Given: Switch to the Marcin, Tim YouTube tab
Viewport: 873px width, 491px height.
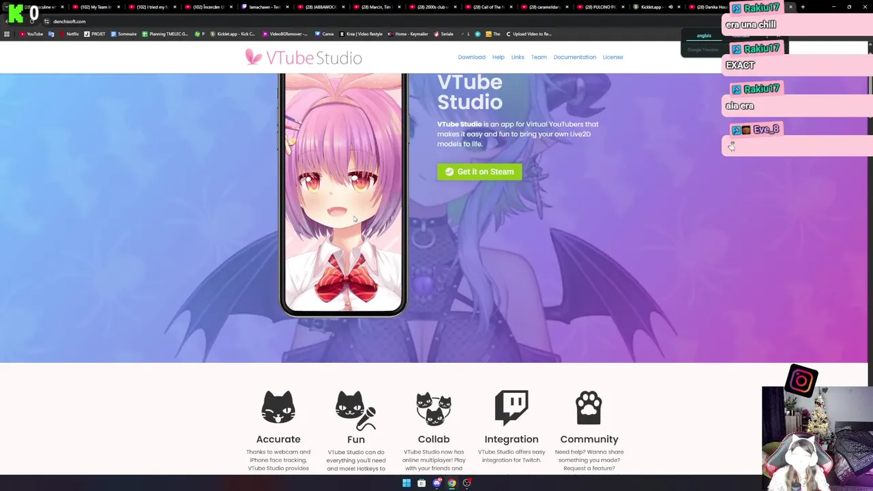Looking at the screenshot, I should pyautogui.click(x=376, y=7).
